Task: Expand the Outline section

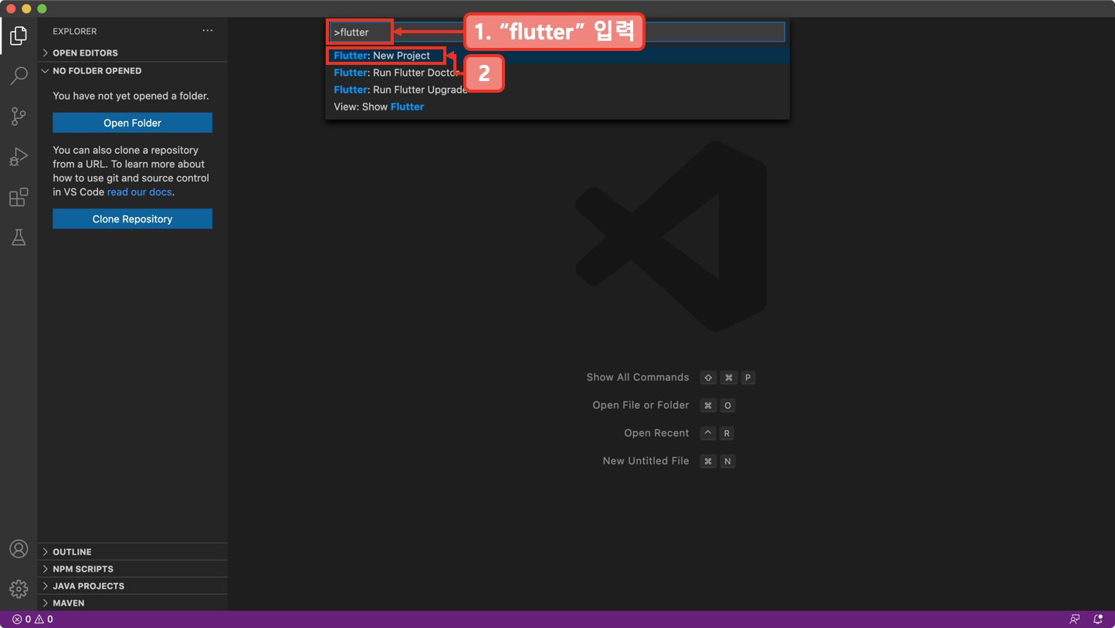Action: click(132, 552)
